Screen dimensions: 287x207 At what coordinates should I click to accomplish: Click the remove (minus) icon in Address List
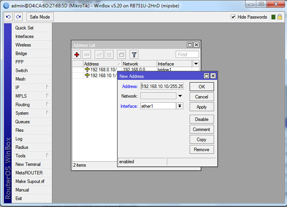pyautogui.click(x=87, y=55)
